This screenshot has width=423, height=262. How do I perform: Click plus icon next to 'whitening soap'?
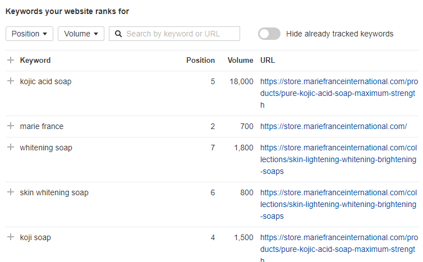[10, 148]
